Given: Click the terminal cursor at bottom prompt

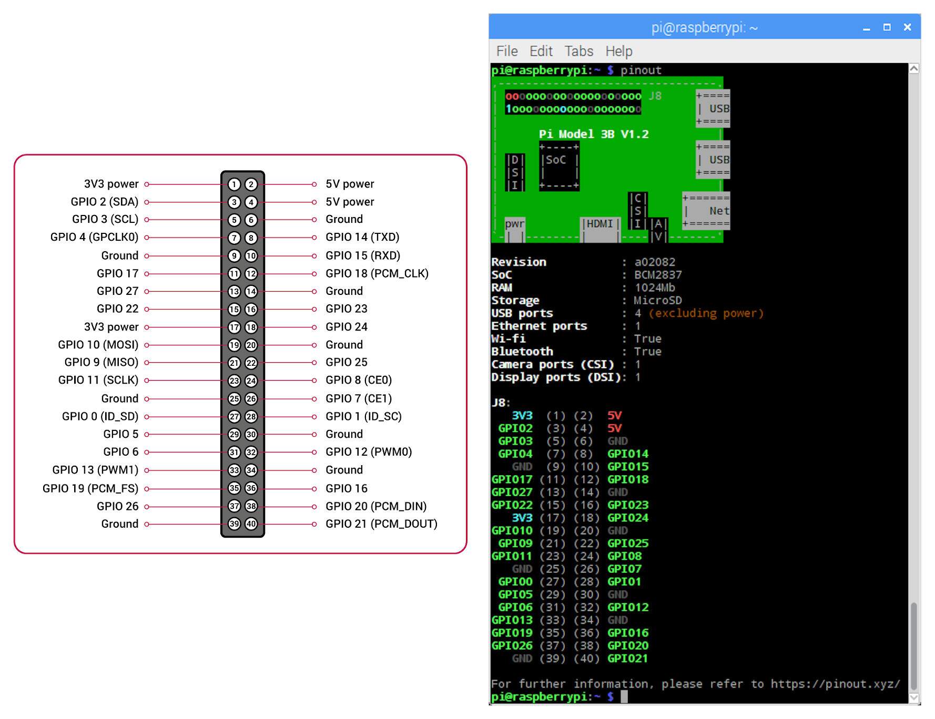Looking at the screenshot, I should [x=624, y=697].
